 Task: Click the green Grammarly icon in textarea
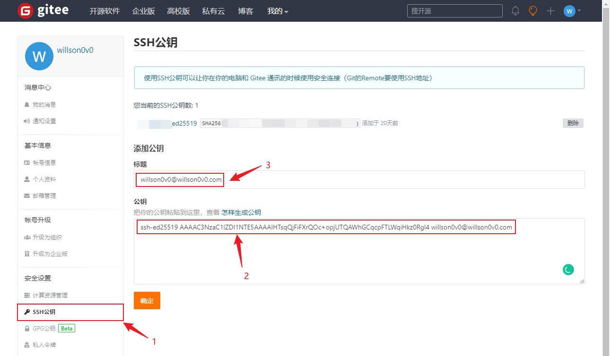[568, 270]
